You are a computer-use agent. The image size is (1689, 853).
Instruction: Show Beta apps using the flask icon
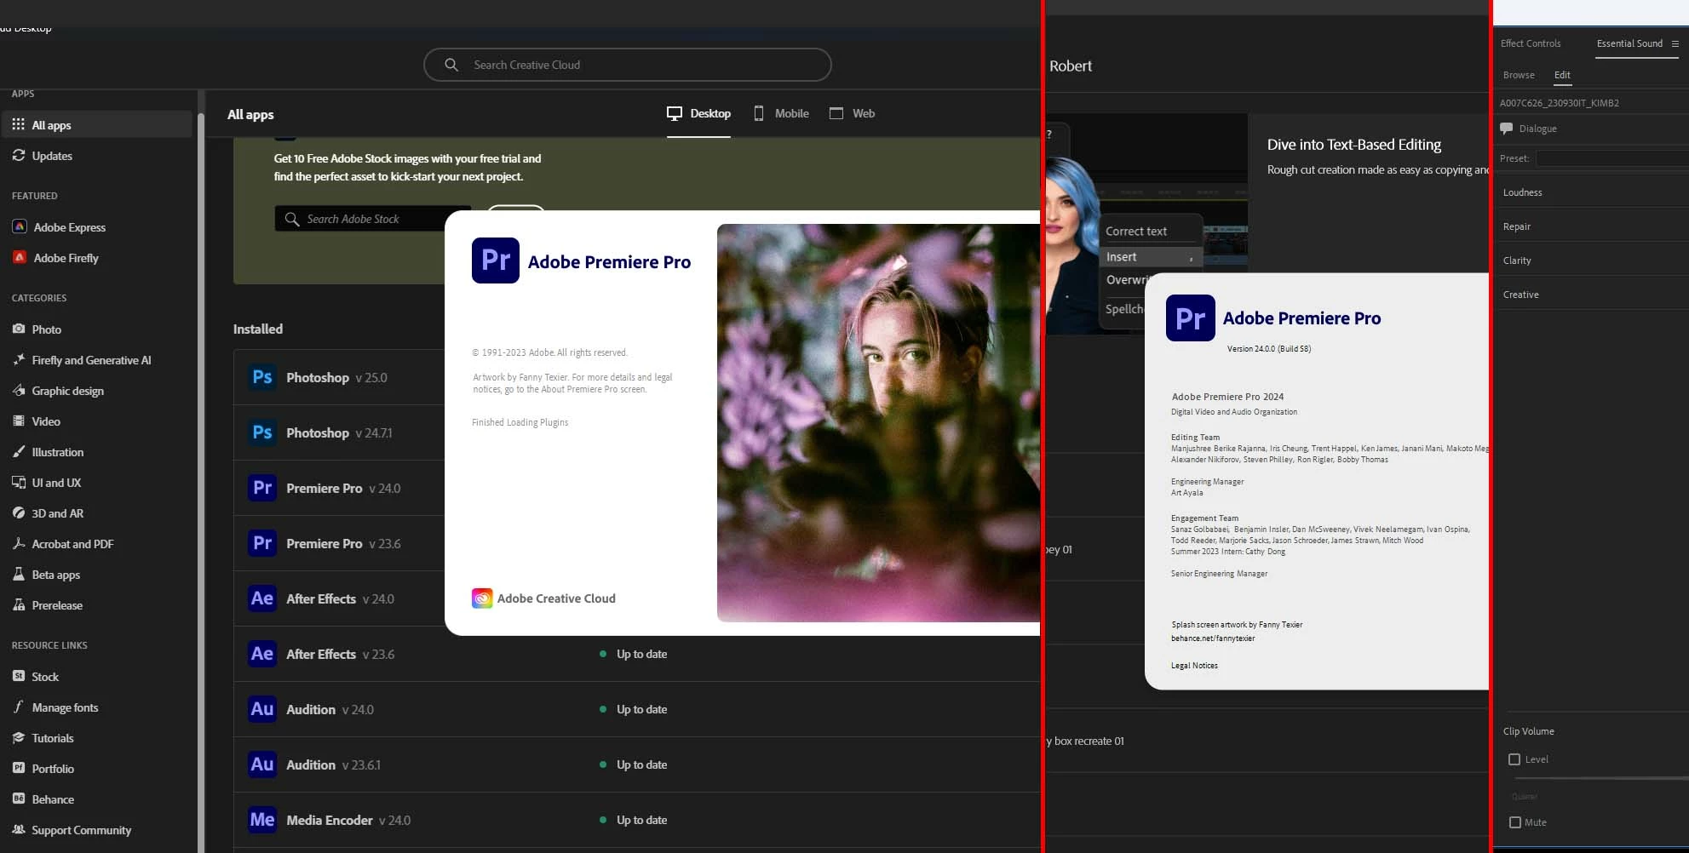(x=19, y=574)
